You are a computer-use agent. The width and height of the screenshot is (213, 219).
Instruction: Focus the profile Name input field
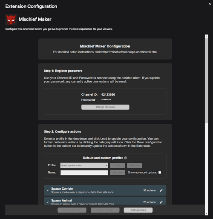click(84, 173)
